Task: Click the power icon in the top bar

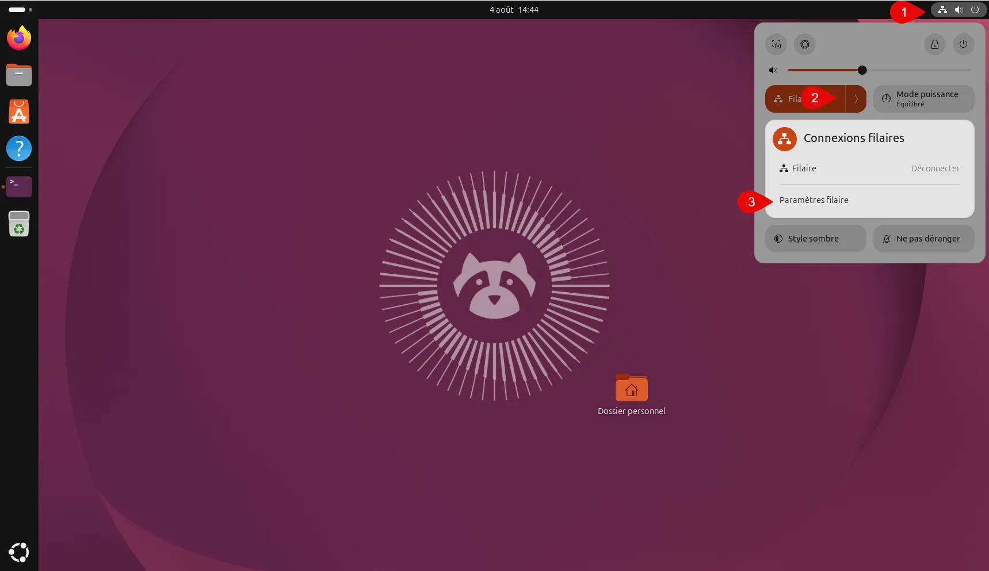Action: click(975, 10)
